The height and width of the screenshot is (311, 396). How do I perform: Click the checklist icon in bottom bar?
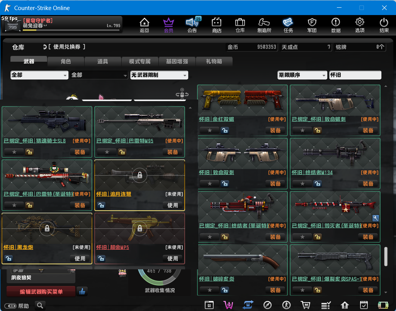click(x=326, y=305)
